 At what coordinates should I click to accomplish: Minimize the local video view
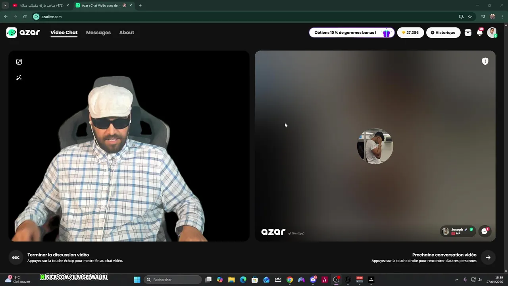(19, 62)
